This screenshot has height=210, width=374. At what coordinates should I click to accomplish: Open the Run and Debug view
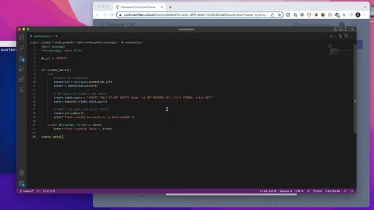[22, 69]
